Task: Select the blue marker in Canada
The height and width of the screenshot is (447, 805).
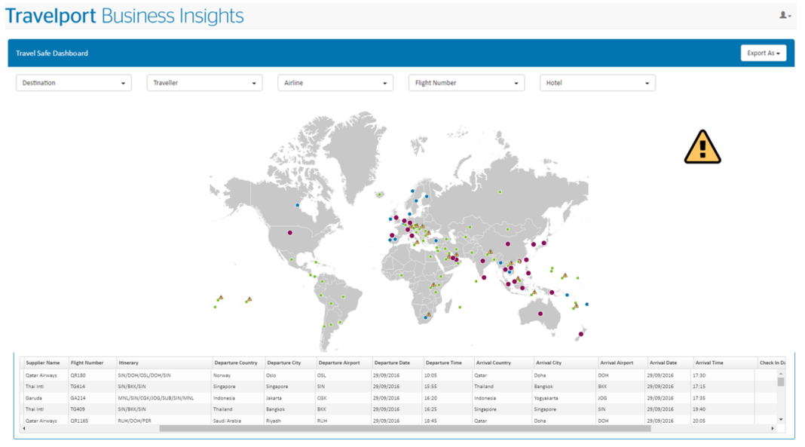Action: point(298,205)
